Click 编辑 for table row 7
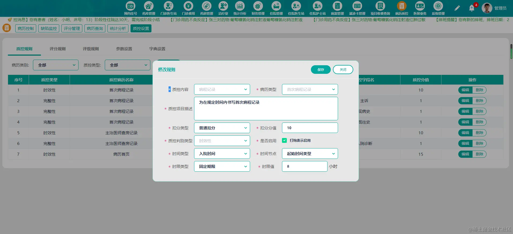The height and width of the screenshot is (234, 513). point(465,154)
